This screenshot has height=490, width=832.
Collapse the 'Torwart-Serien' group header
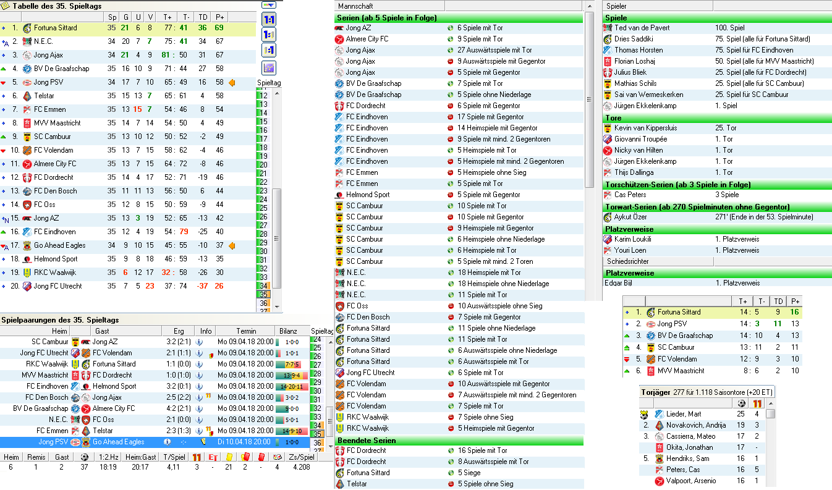click(717, 206)
